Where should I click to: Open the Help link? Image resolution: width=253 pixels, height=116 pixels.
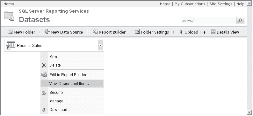pos(240,4)
